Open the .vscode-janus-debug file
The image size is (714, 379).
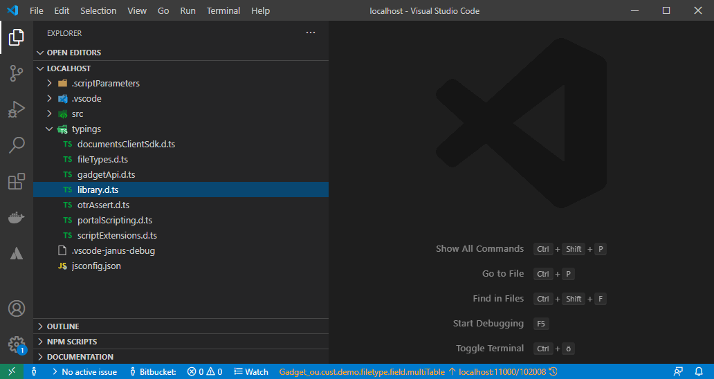[x=181, y=250]
